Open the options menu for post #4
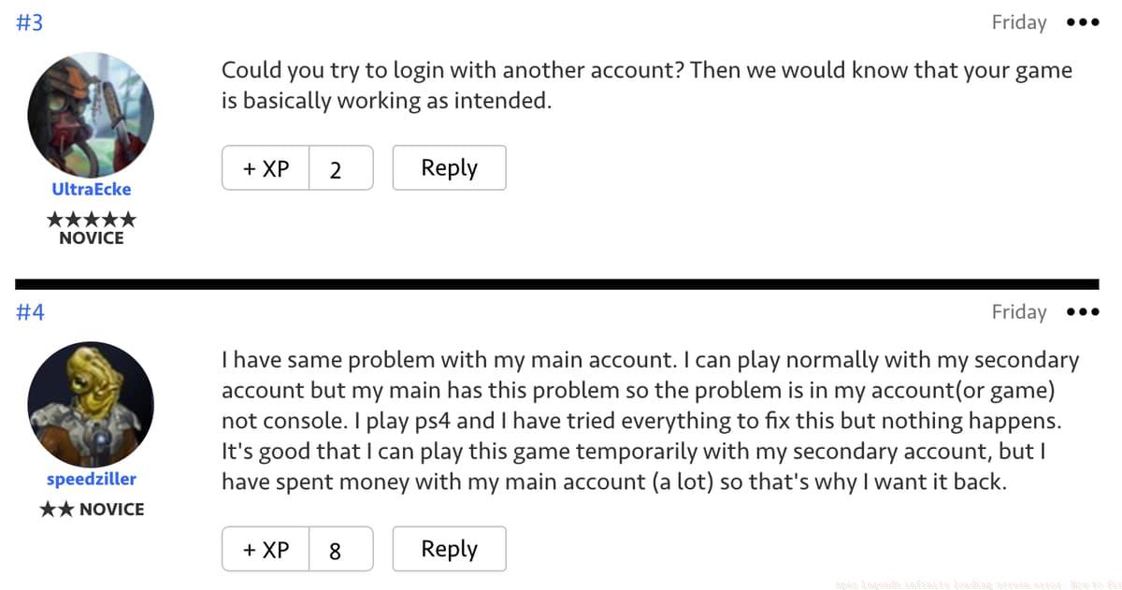The width and height of the screenshot is (1122, 590). point(1082,312)
